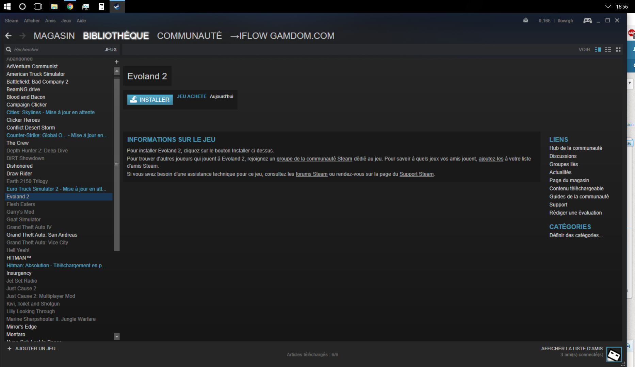Screen dimensions: 635x367
Task: Switch to detail view mode
Action: 598,49
